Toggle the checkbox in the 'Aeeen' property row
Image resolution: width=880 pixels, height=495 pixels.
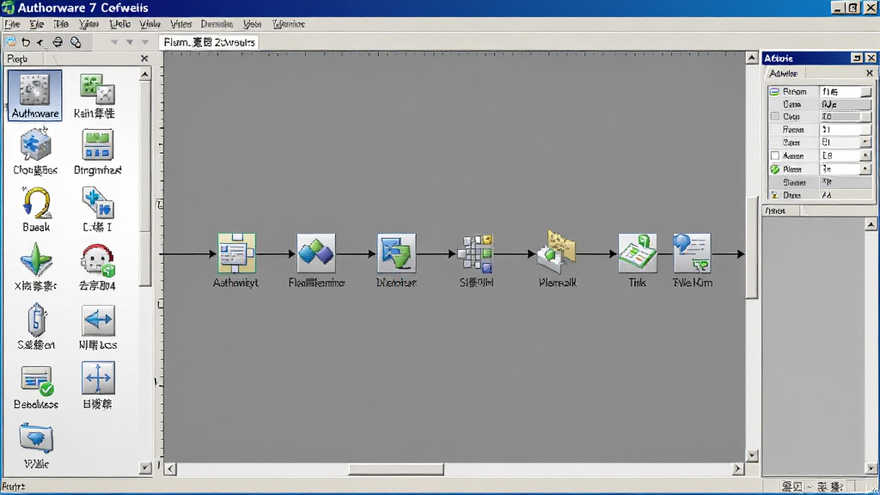775,156
